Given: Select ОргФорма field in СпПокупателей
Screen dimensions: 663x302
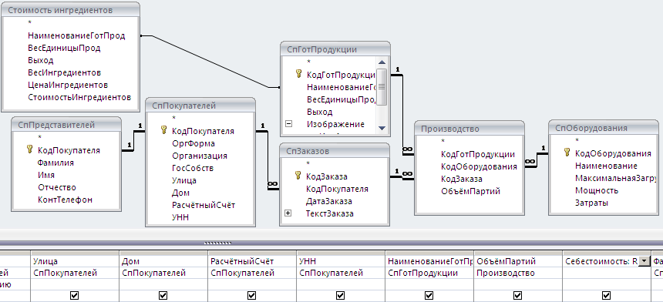Looking at the screenshot, I should click(x=194, y=143).
